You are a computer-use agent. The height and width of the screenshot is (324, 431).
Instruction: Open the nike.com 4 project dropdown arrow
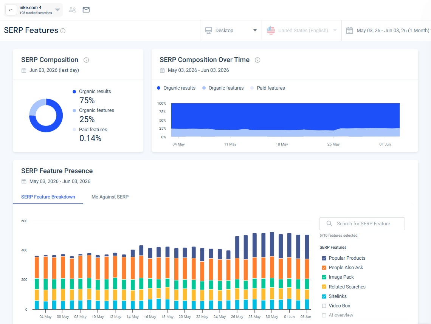(57, 10)
